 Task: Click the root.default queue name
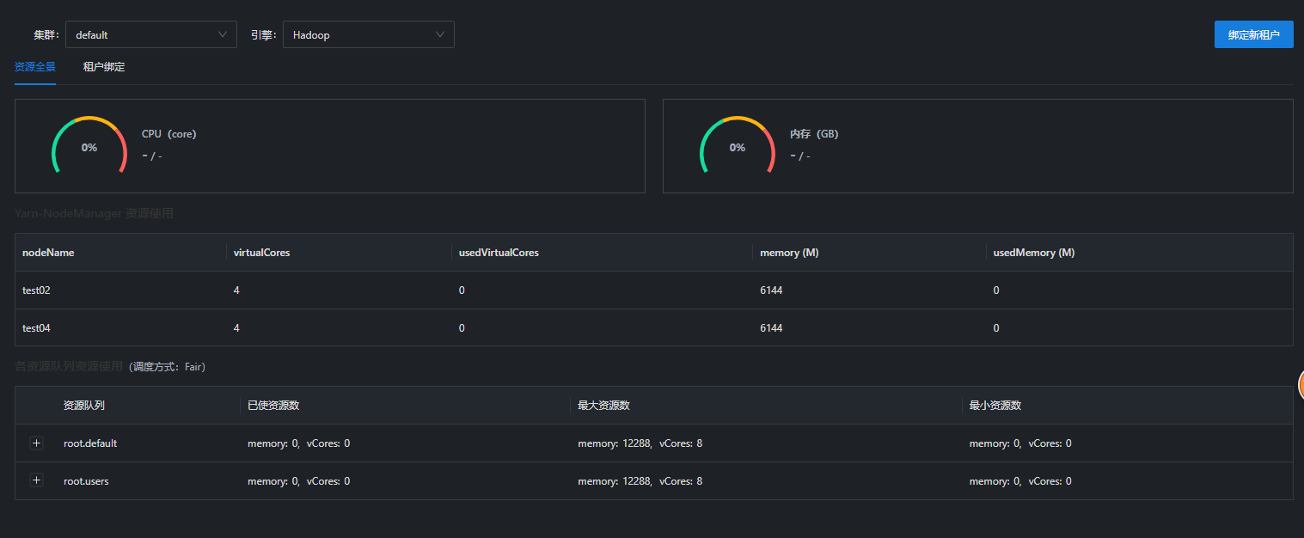[x=90, y=443]
